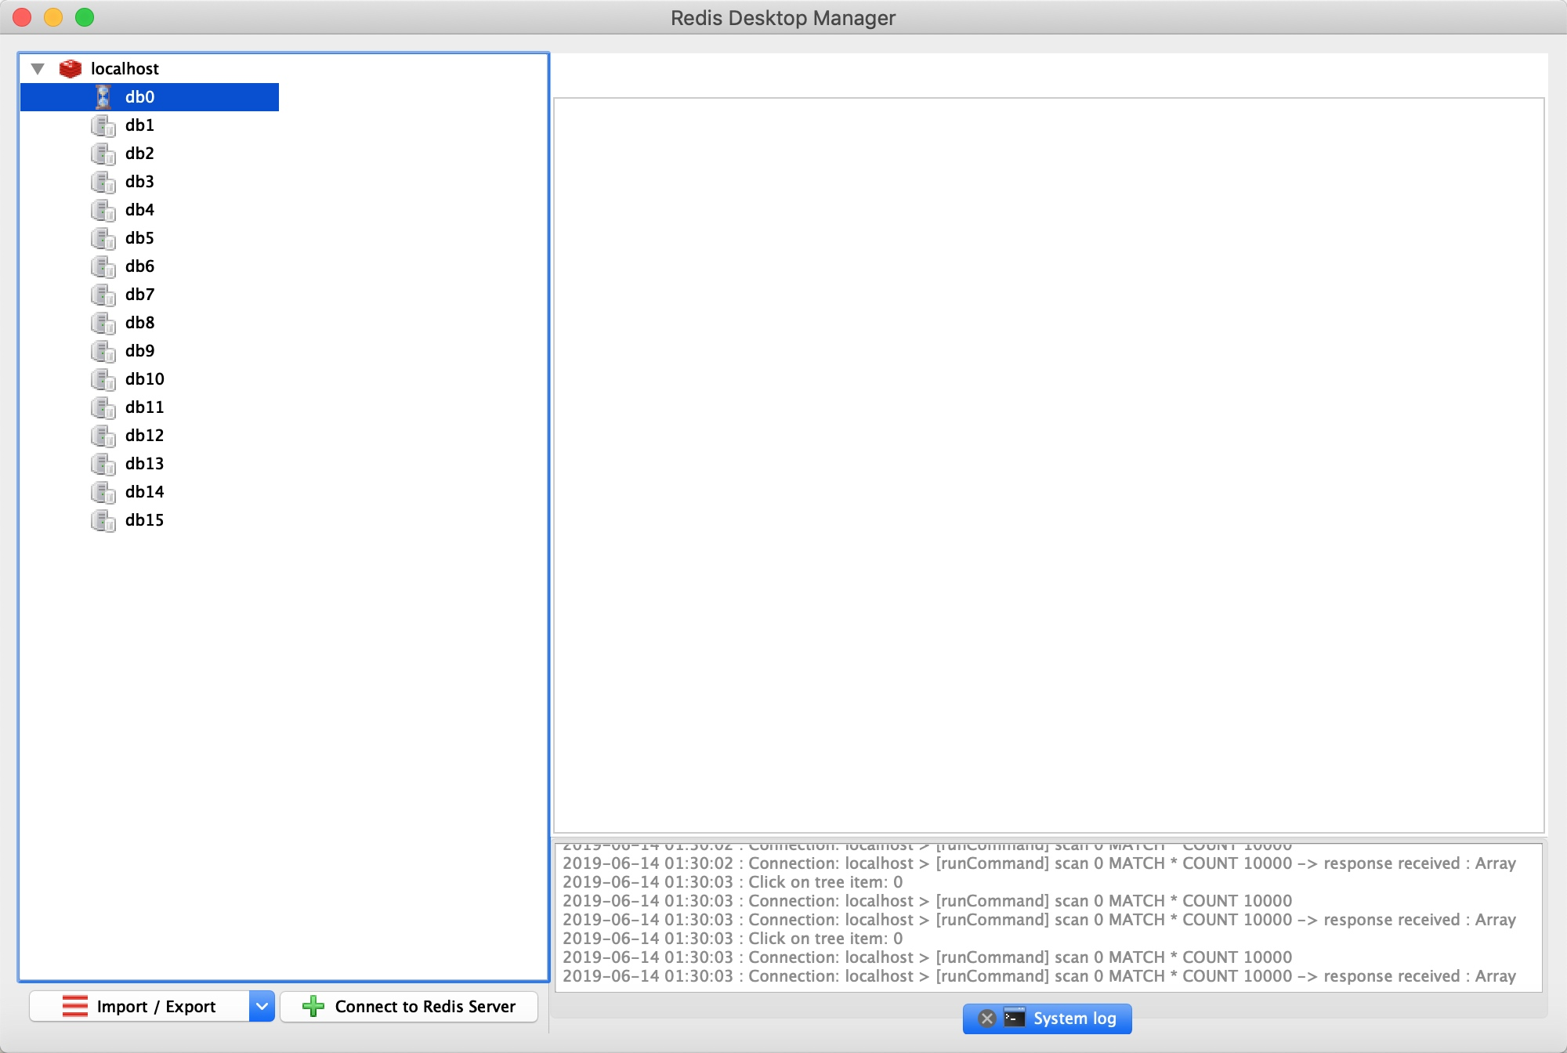Collapse the localhost connection tree
Screen dimensions: 1567x1053
[38, 69]
